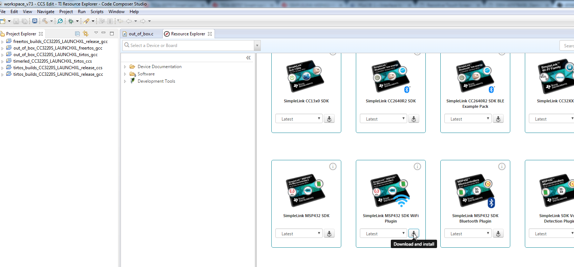The image size is (574, 267).
Task: Expand the Software tree node
Action: [x=125, y=74]
